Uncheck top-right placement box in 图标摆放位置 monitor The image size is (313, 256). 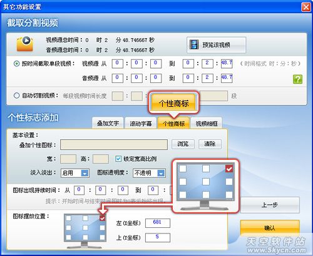102,218
